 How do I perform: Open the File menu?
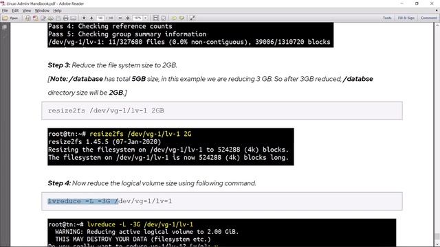pos(5,11)
